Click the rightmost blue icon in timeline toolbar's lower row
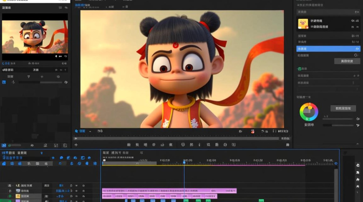The image size is (363, 202). click(x=95, y=163)
